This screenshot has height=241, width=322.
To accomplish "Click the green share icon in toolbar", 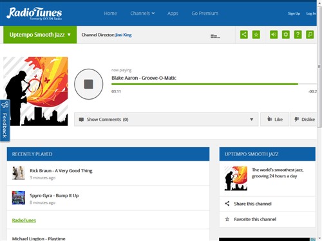I will (244, 35).
